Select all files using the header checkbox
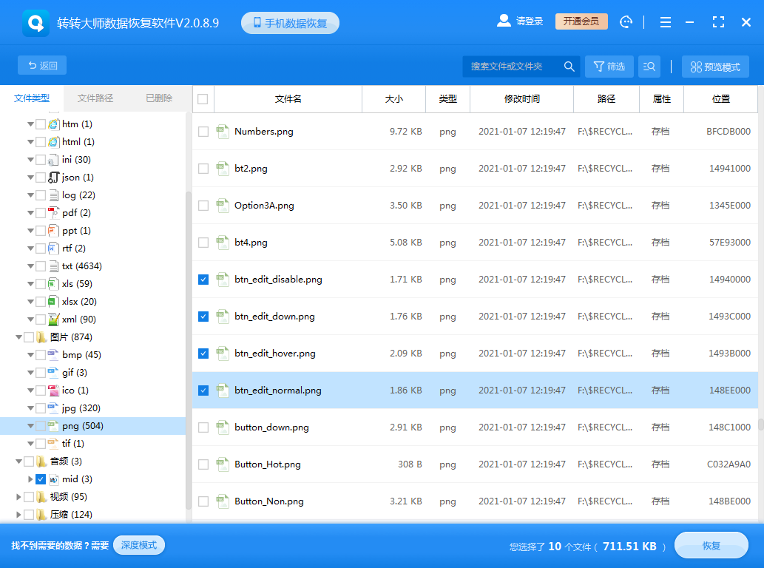Screen dimensions: 764x568 [203, 99]
